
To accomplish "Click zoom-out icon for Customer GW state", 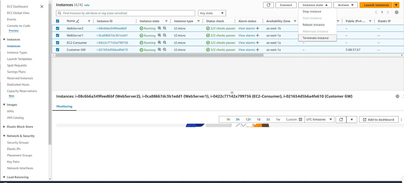I will point(164,50).
